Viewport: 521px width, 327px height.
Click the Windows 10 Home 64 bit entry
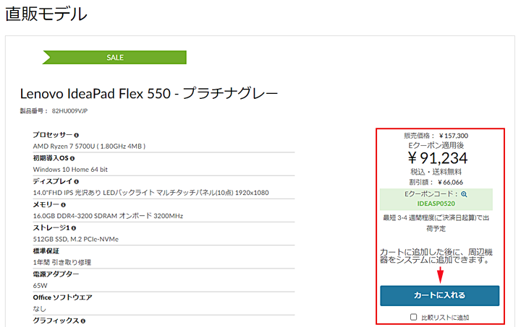click(x=70, y=170)
